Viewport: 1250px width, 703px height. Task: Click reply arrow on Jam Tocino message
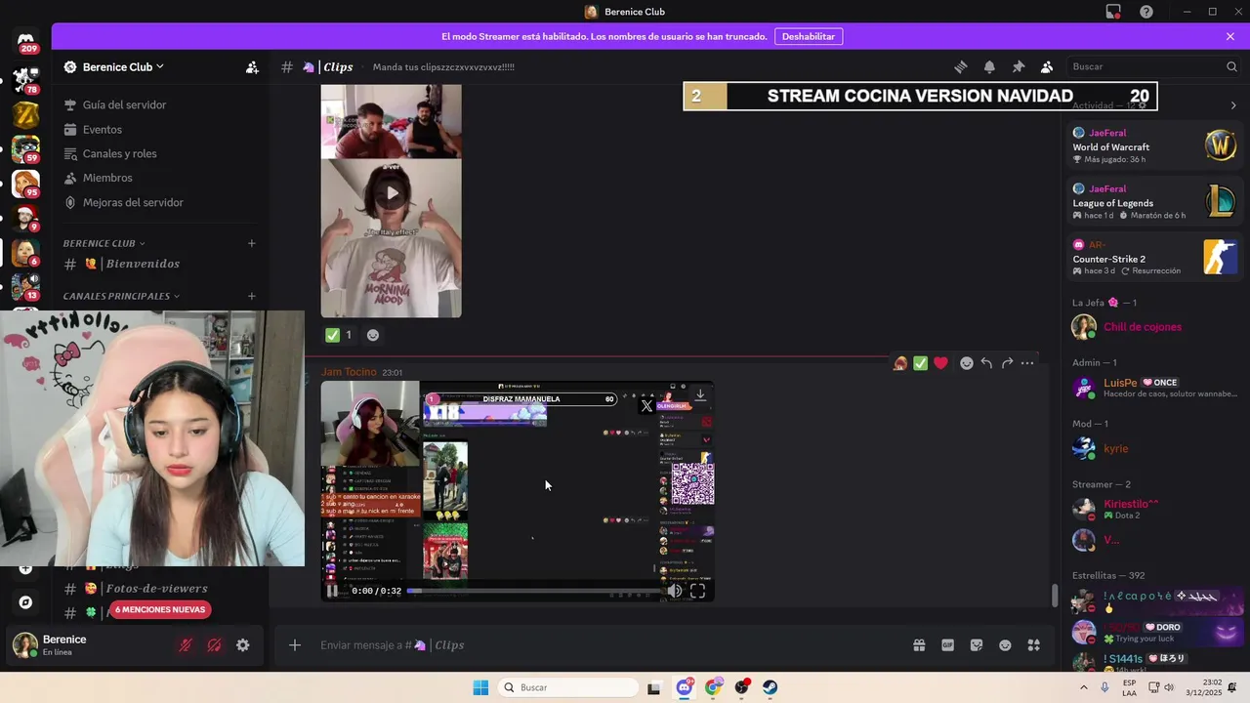986,363
